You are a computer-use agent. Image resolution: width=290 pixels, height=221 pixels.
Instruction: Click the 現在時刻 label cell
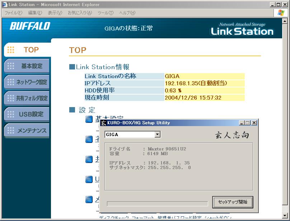point(124,98)
